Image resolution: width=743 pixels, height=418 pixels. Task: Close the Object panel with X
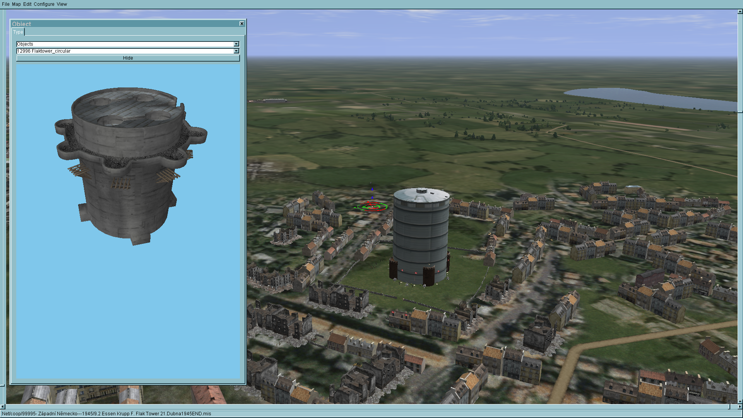tap(242, 24)
